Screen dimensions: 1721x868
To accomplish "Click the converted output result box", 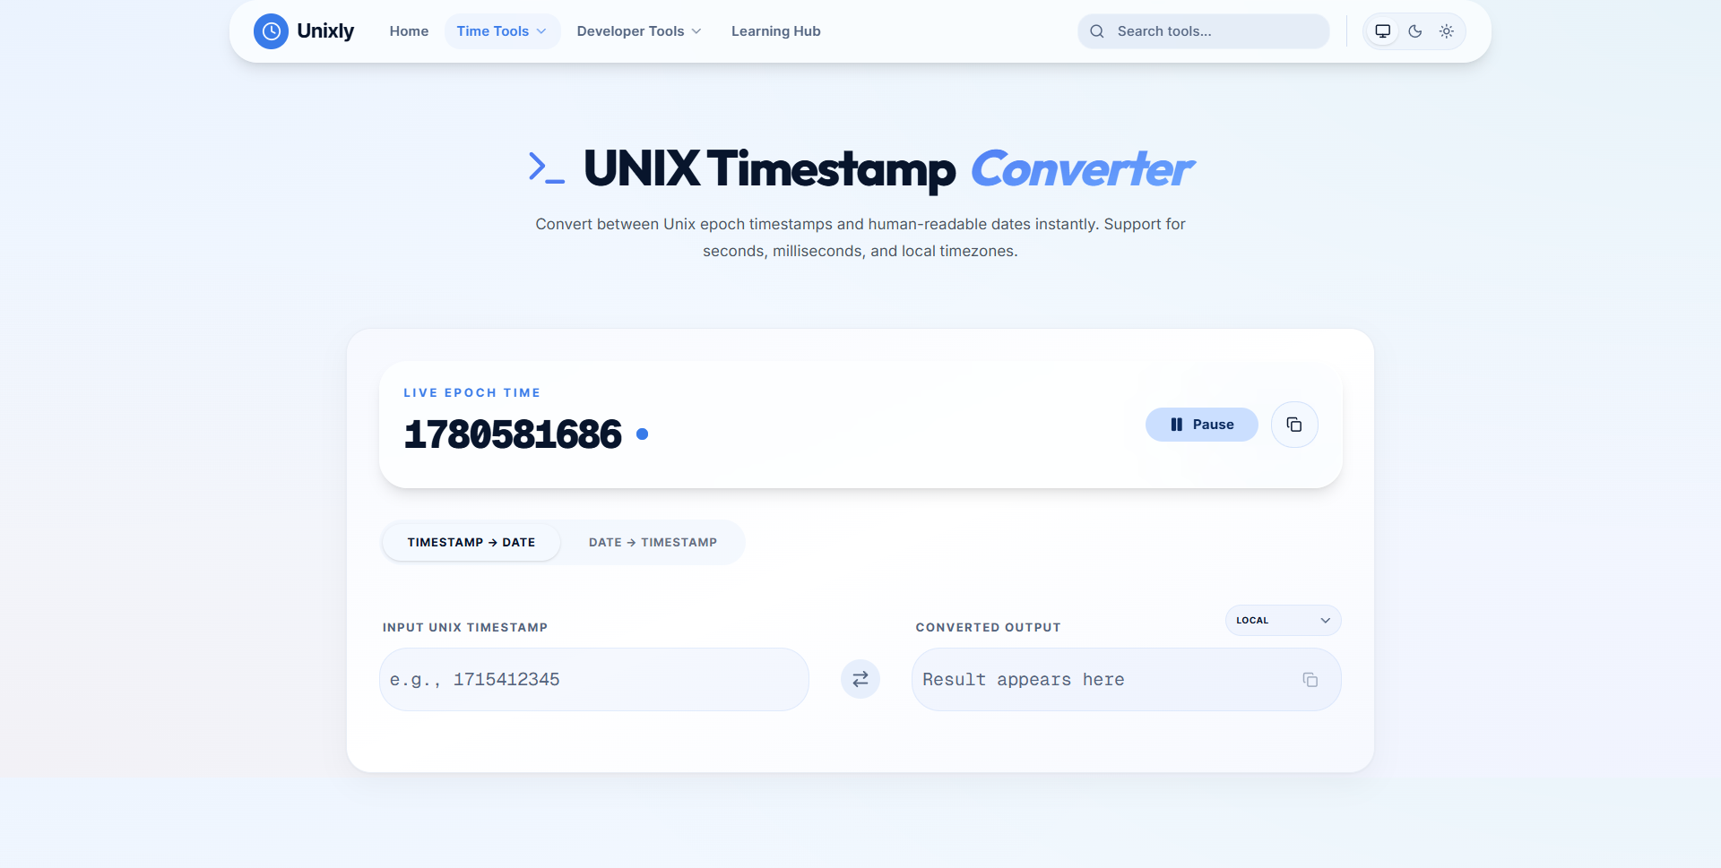I will coord(1126,680).
